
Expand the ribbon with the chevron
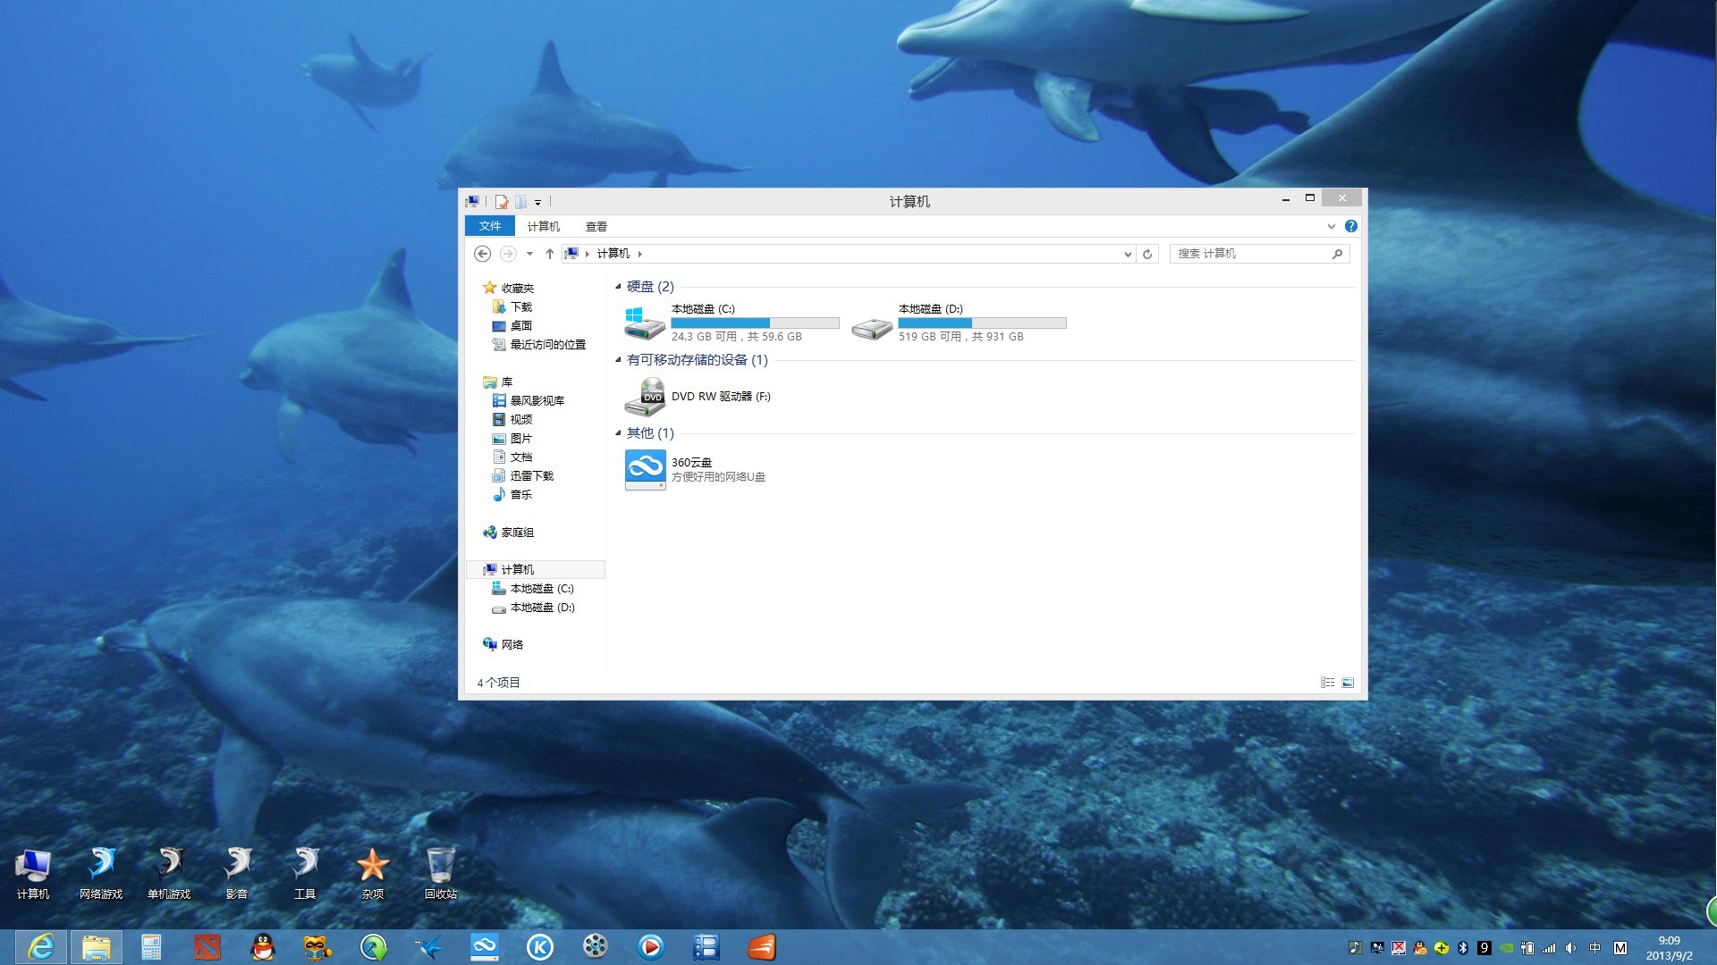click(x=1332, y=226)
